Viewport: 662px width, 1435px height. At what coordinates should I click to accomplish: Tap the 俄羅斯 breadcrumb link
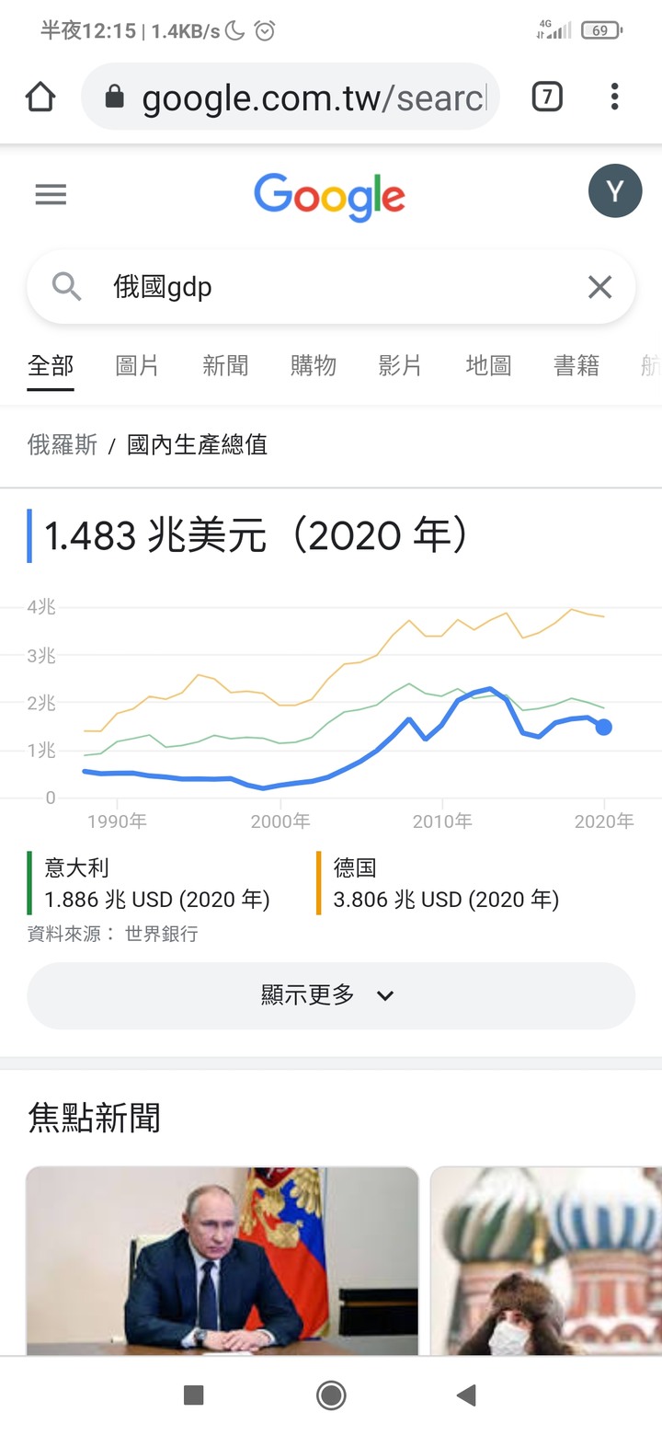point(63,445)
